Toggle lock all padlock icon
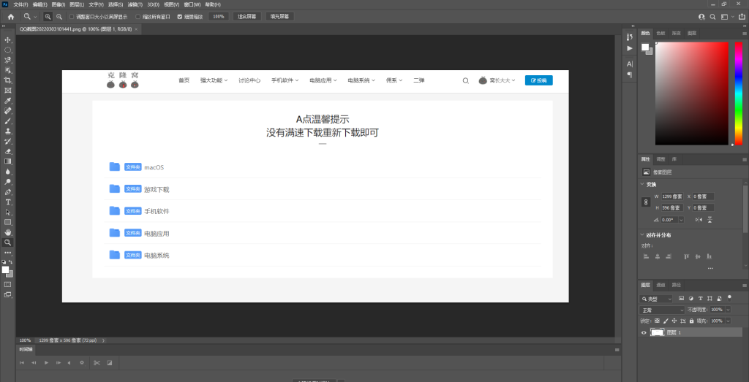 [691, 321]
